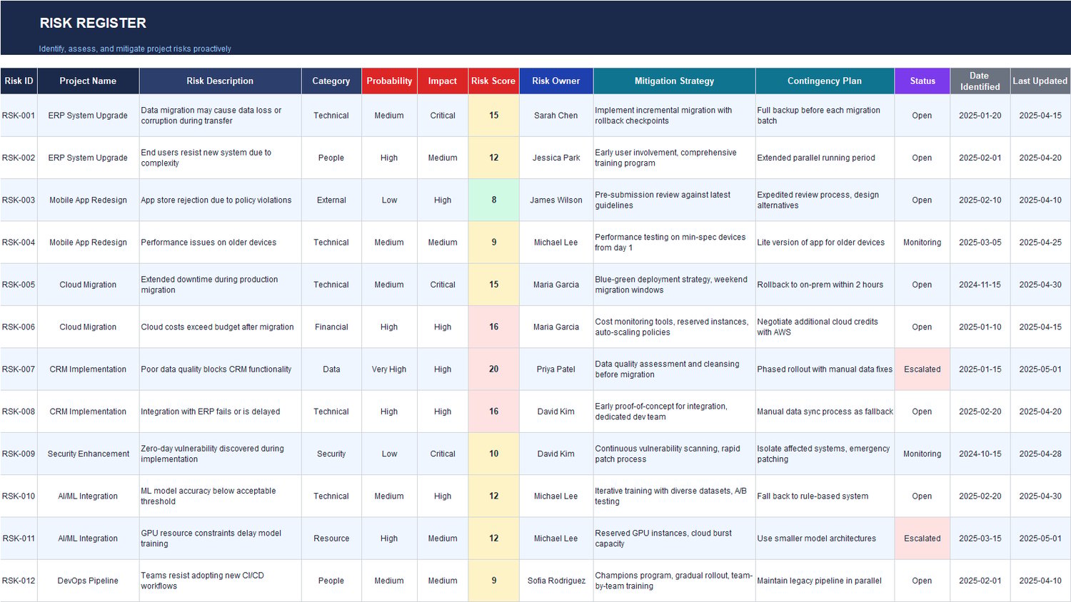Screen dimensions: 1071x602
Task: Select date 2024-11-15 cell
Action: point(980,285)
